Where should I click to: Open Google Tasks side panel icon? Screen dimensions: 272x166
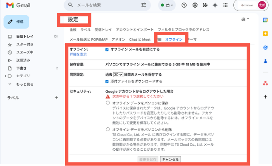(x=265, y=48)
